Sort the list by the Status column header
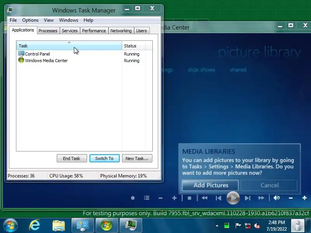 click(x=134, y=46)
